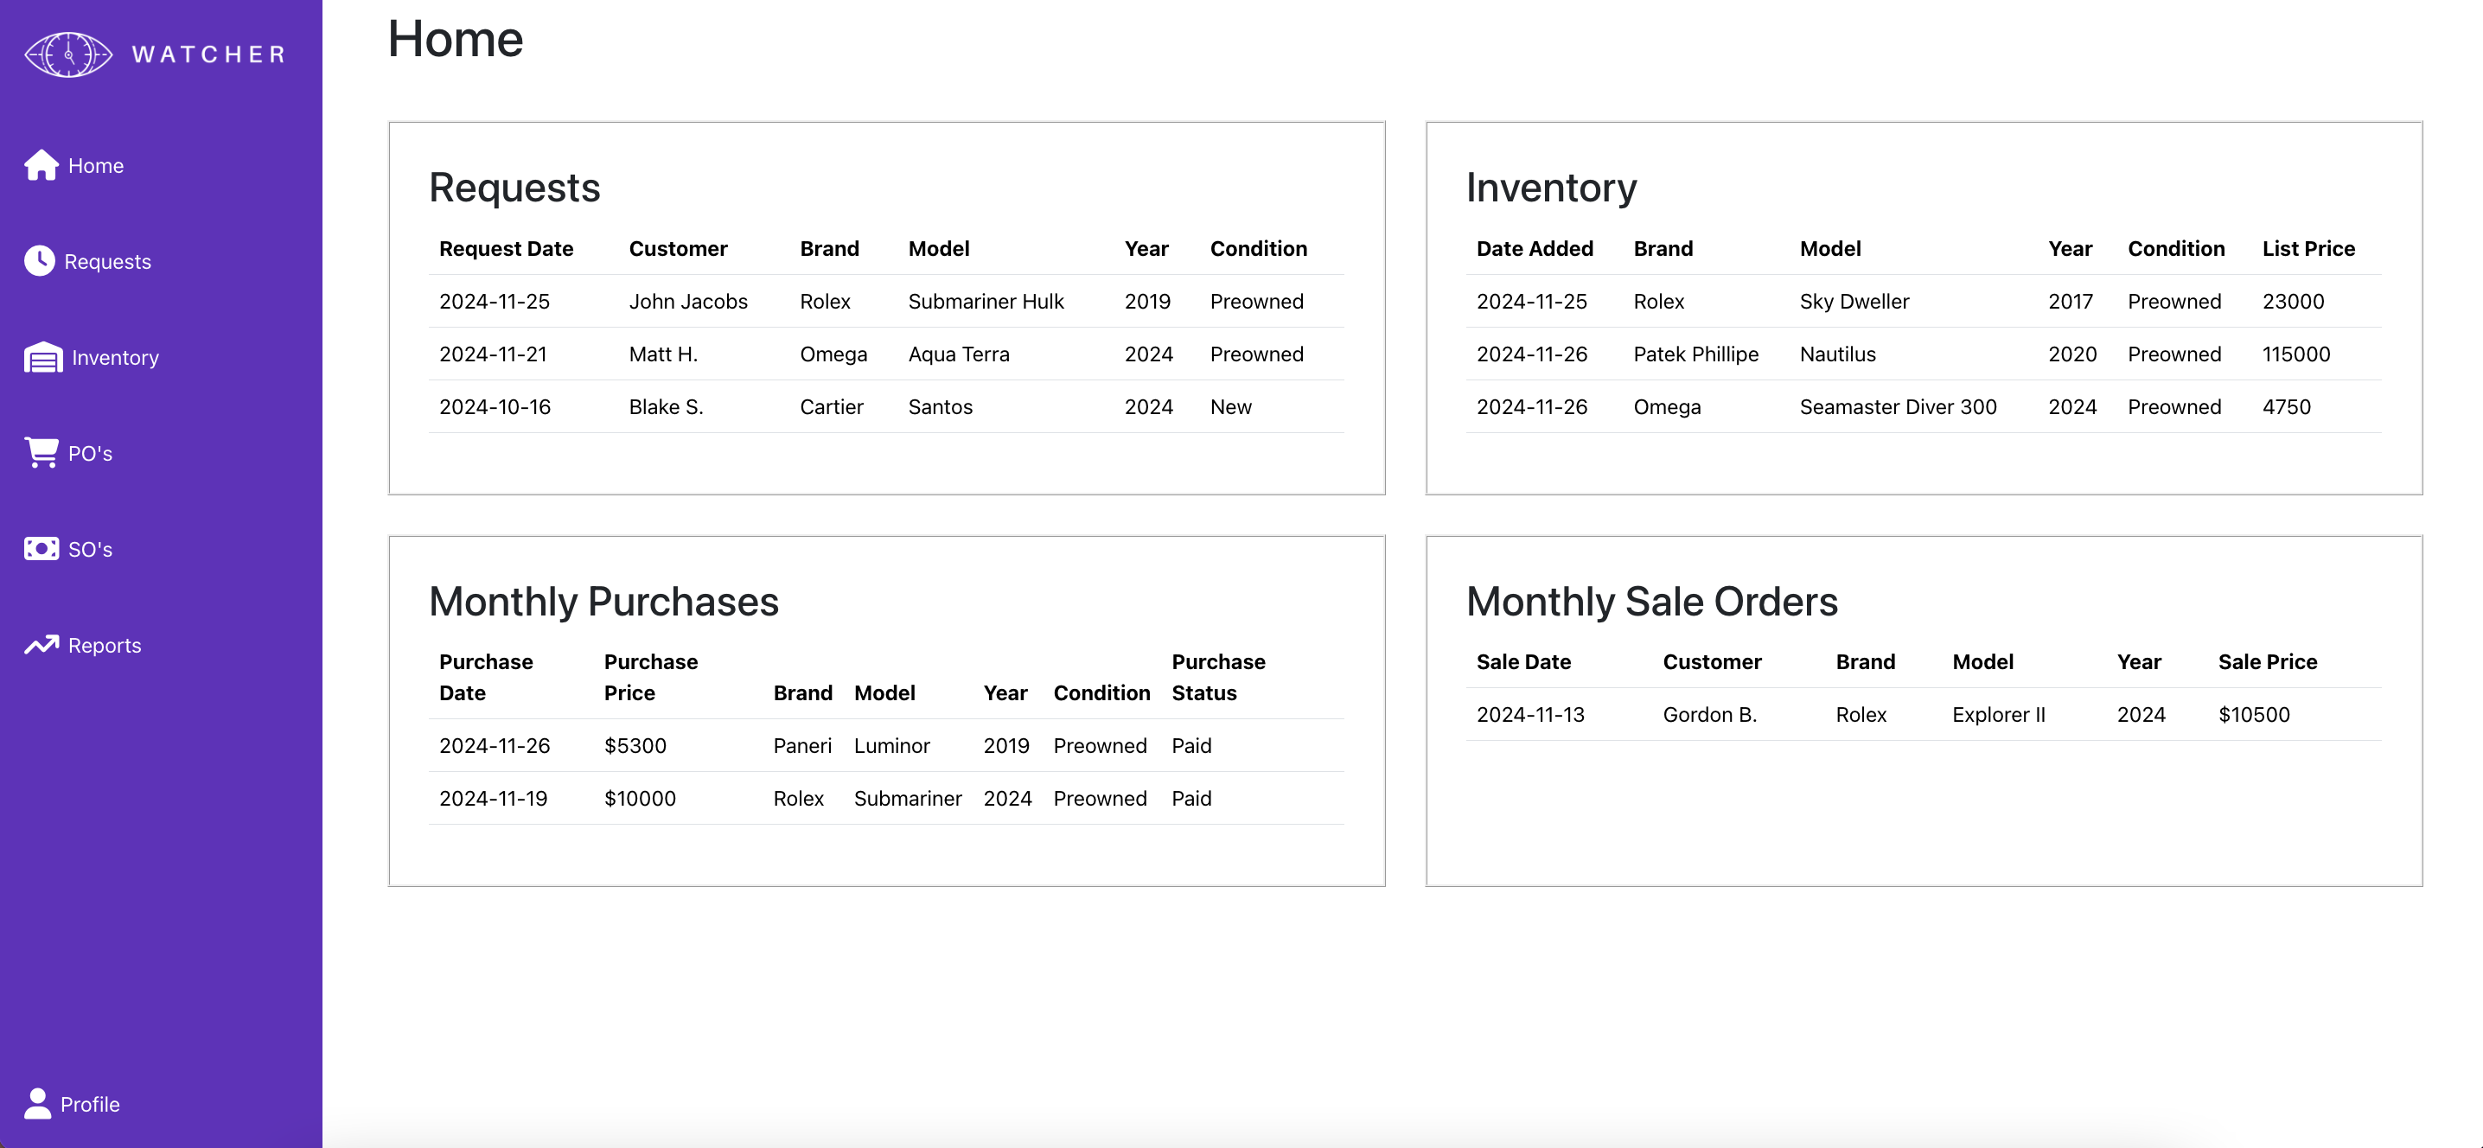The height and width of the screenshot is (1148, 2483).
Task: Select the Aqua Terra model cell
Action: [x=959, y=354]
